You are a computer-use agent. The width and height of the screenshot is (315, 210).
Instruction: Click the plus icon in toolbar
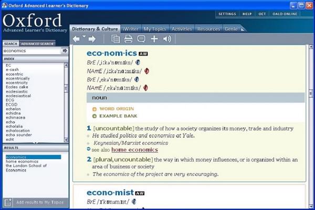pos(154,39)
